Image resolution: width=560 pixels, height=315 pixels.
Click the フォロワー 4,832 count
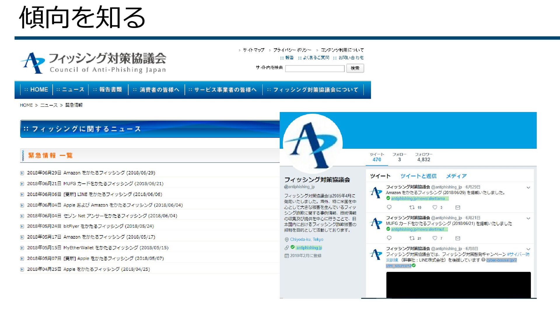[x=423, y=157]
